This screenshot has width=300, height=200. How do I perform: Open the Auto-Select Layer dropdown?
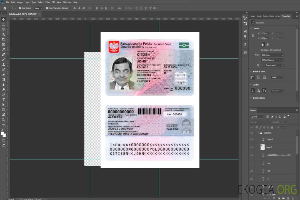pos(38,8)
